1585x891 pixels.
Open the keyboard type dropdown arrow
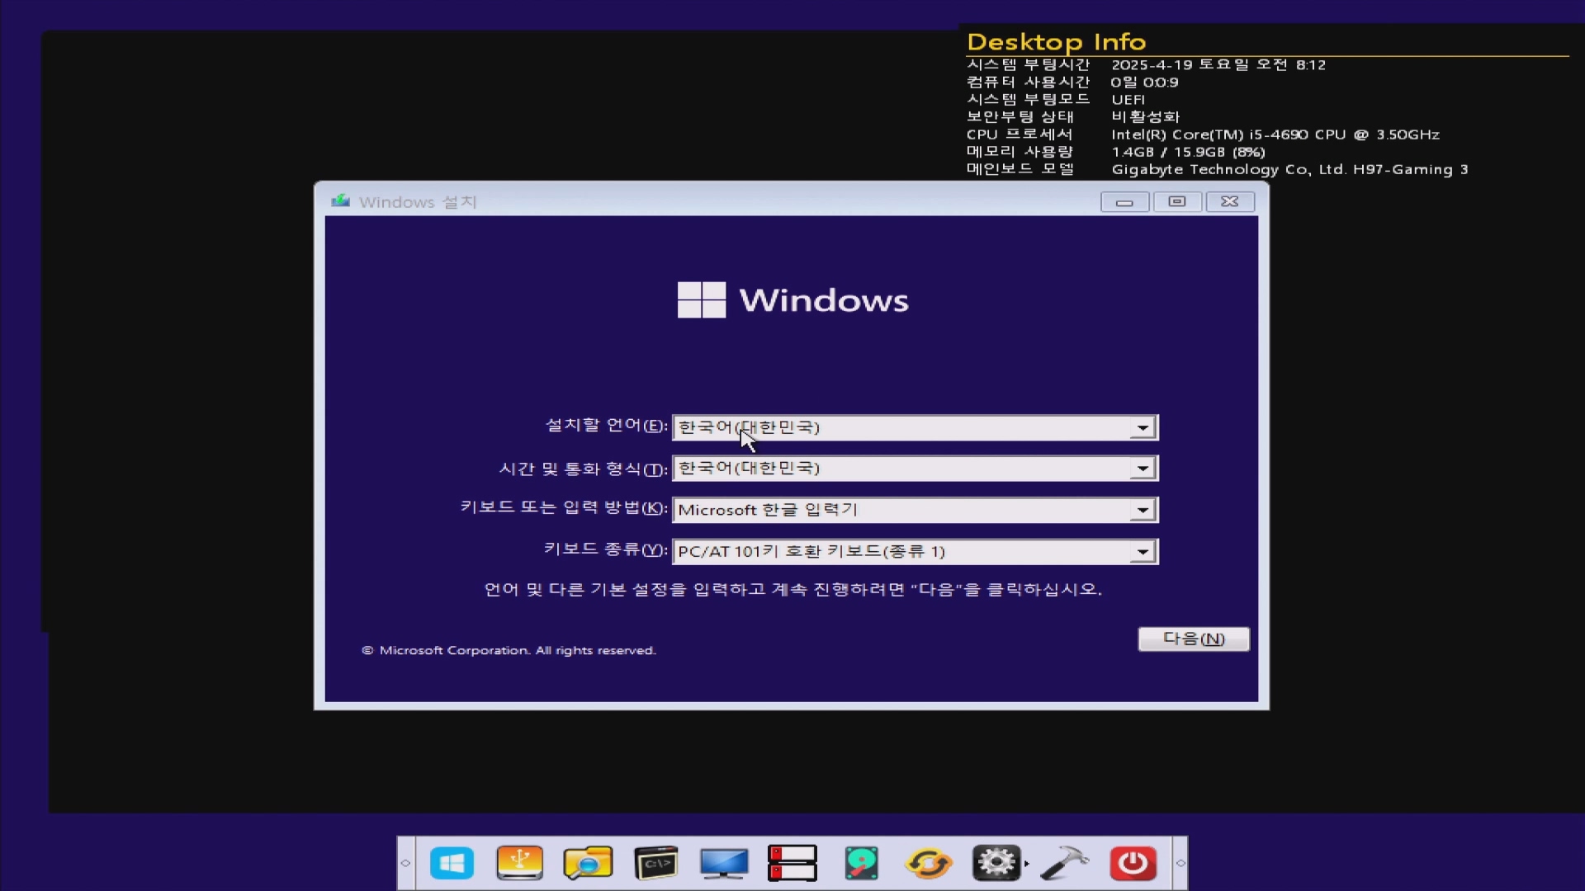pyautogui.click(x=1143, y=552)
